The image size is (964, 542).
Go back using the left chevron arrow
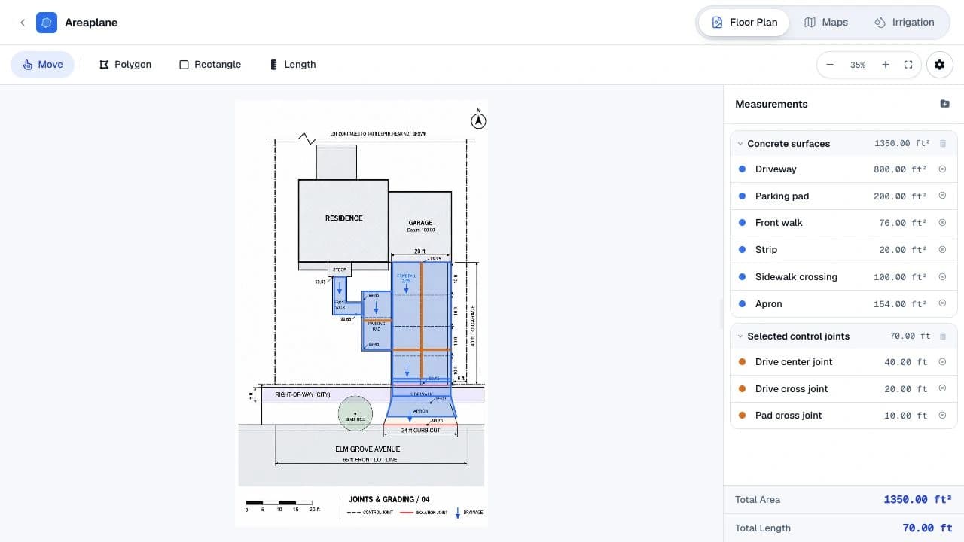coord(23,23)
